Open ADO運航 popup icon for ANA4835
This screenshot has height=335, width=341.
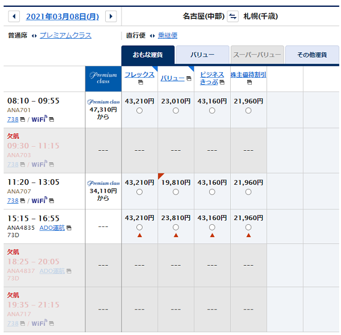[69, 228]
